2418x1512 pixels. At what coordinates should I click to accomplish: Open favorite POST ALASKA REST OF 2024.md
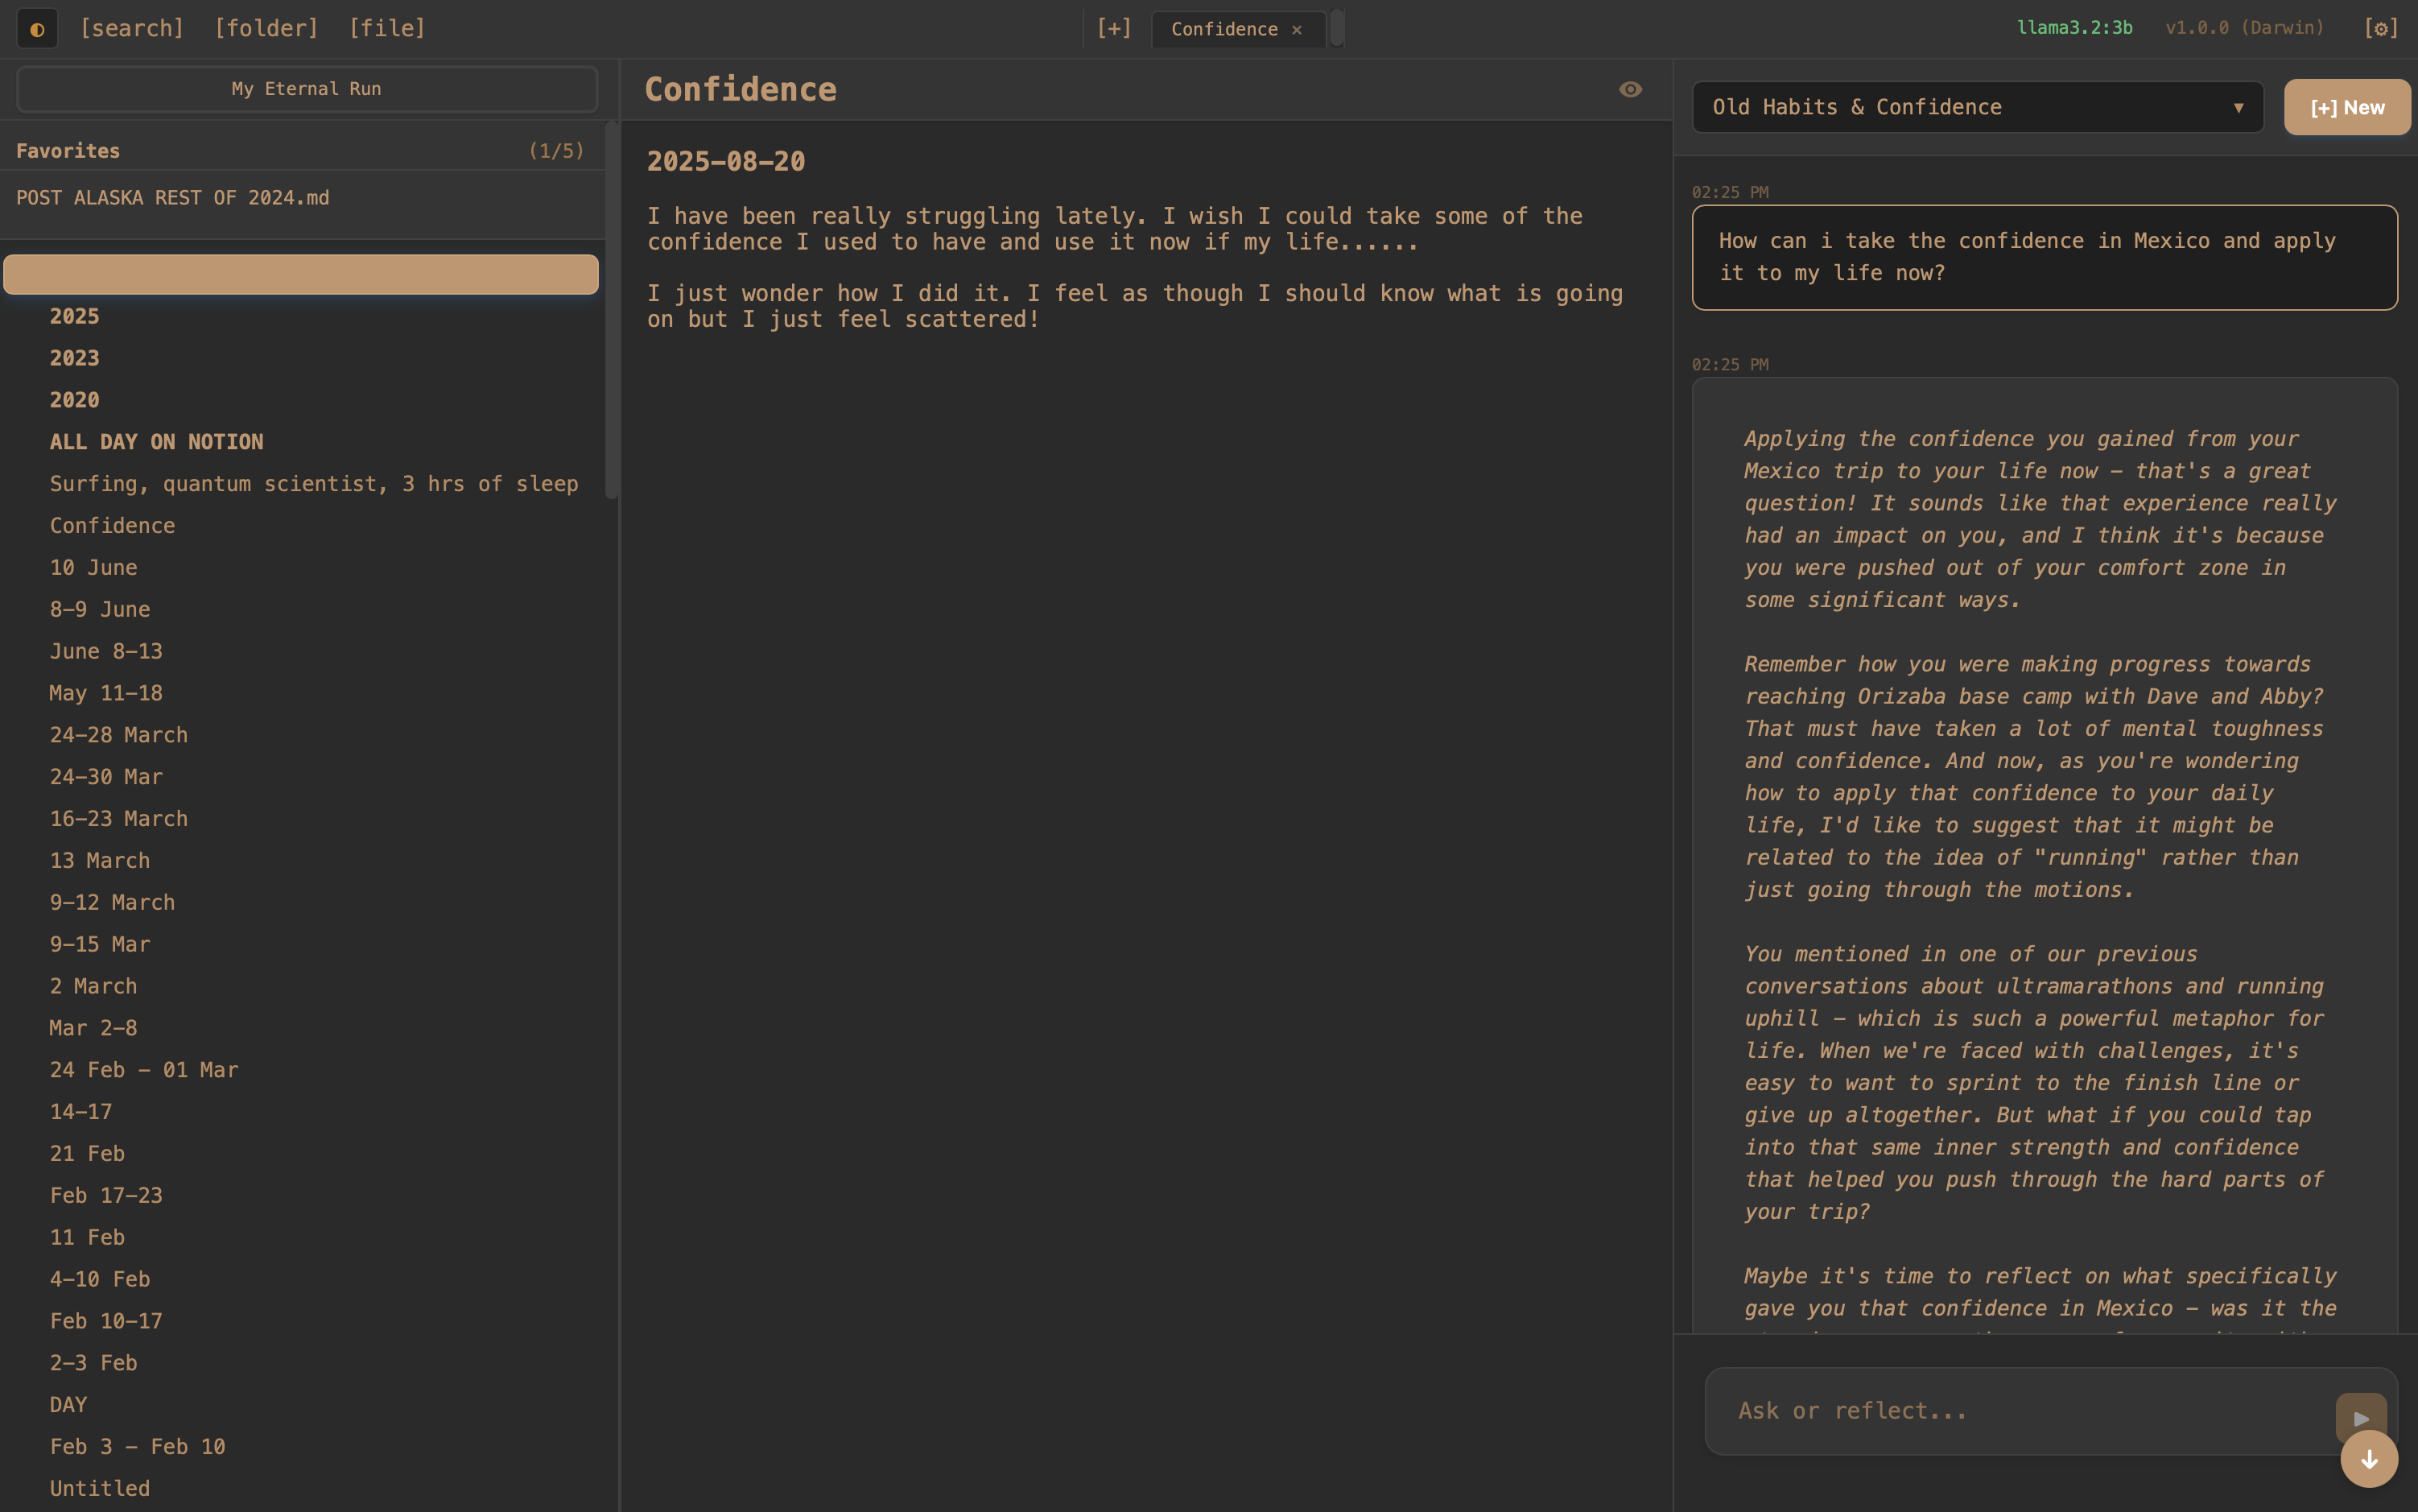(x=173, y=198)
